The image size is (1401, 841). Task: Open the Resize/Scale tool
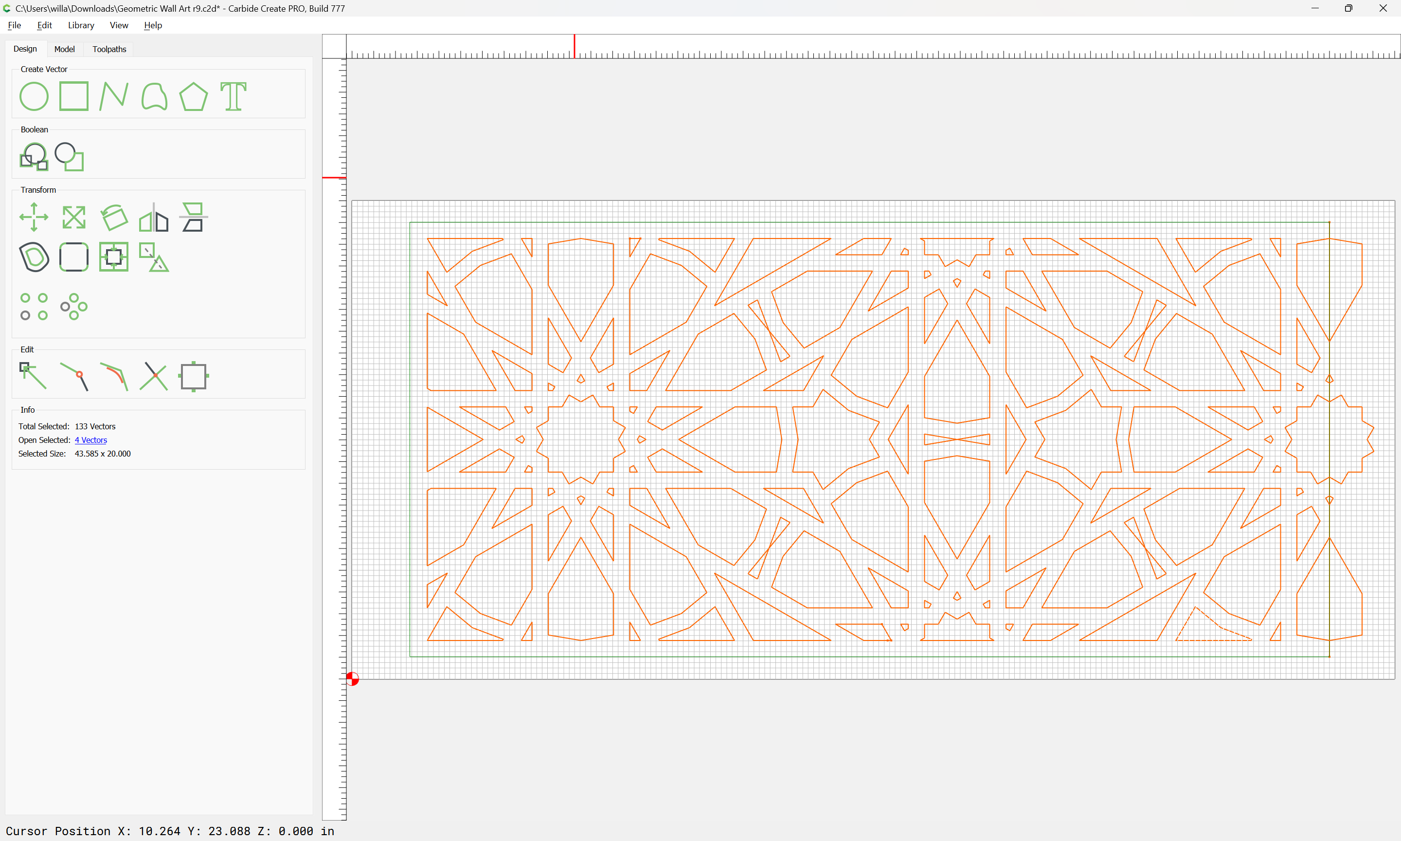pos(73,217)
